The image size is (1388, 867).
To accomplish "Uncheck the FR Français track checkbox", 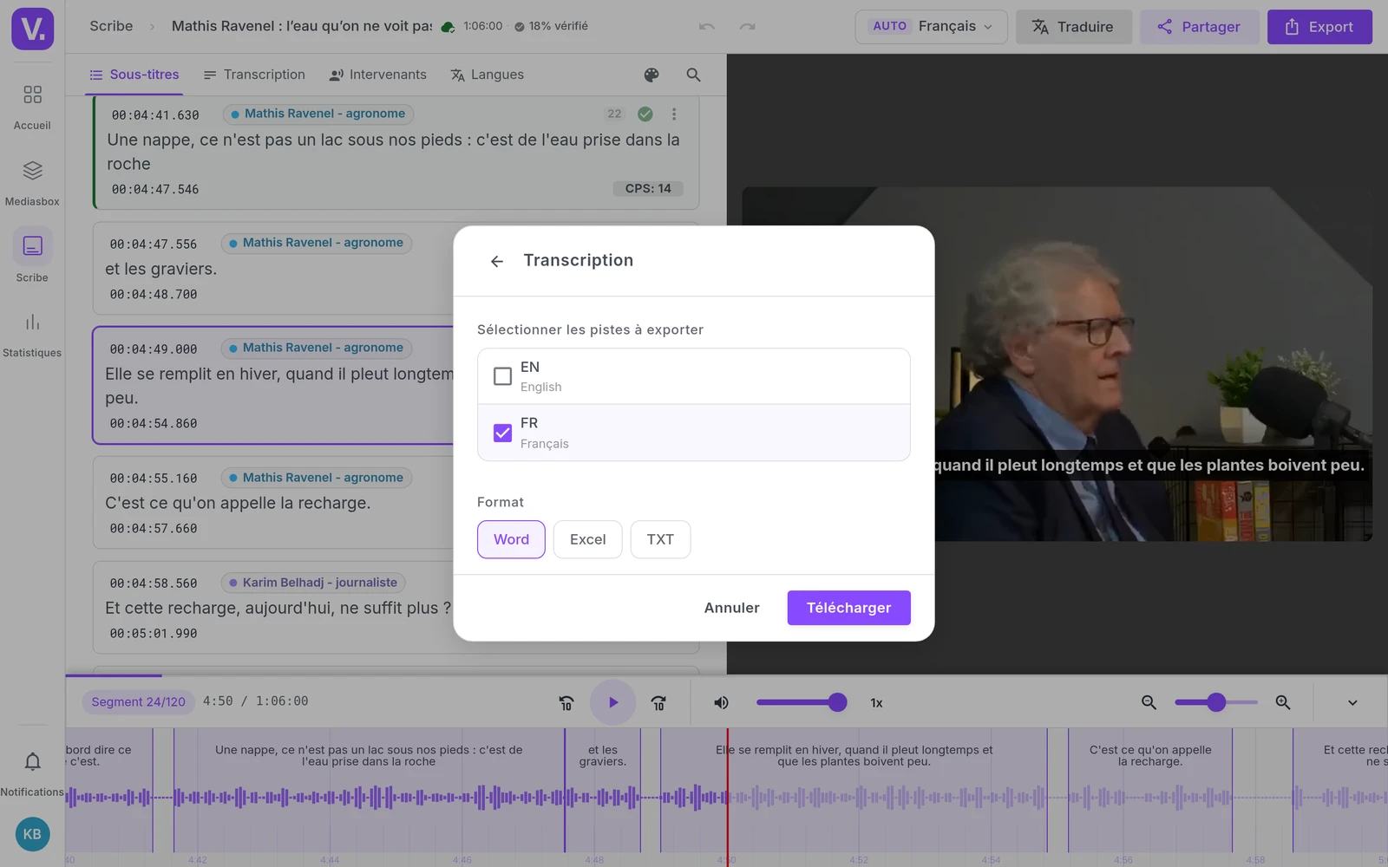I will (x=502, y=433).
